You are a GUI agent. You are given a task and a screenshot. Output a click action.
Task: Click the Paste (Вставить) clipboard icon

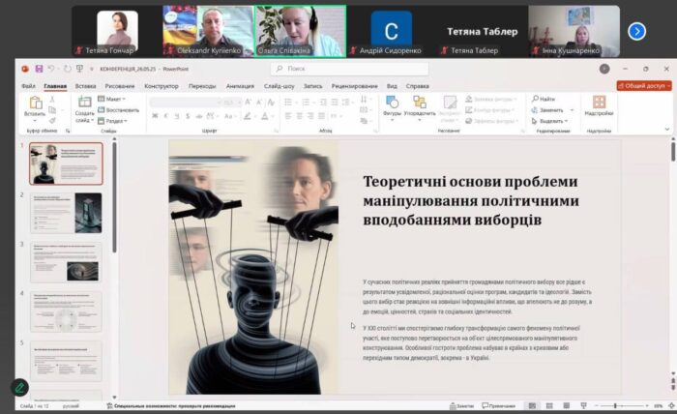pyautogui.click(x=34, y=104)
